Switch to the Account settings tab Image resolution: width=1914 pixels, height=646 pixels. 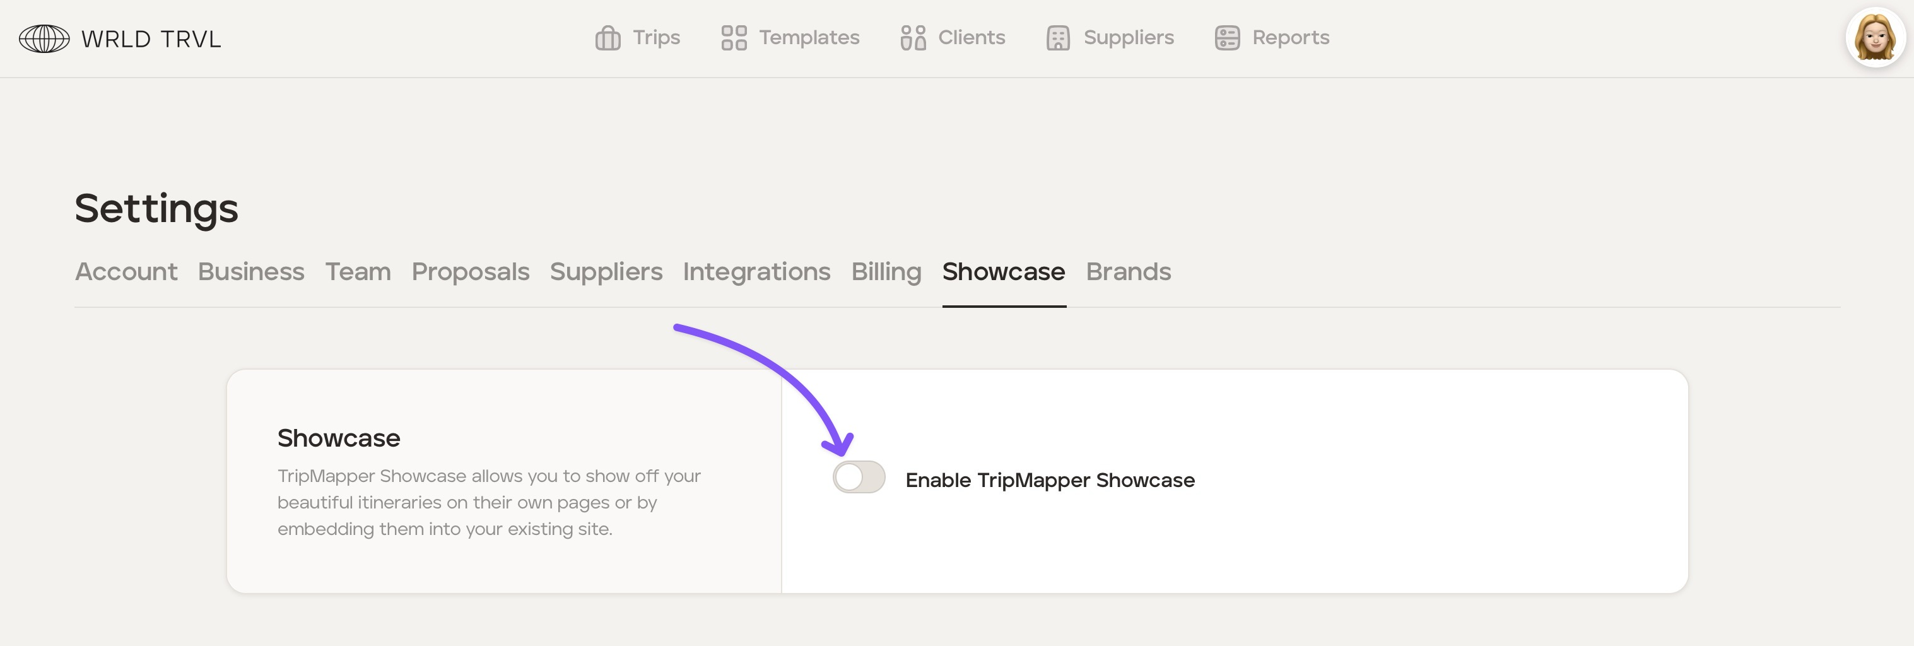click(x=126, y=272)
